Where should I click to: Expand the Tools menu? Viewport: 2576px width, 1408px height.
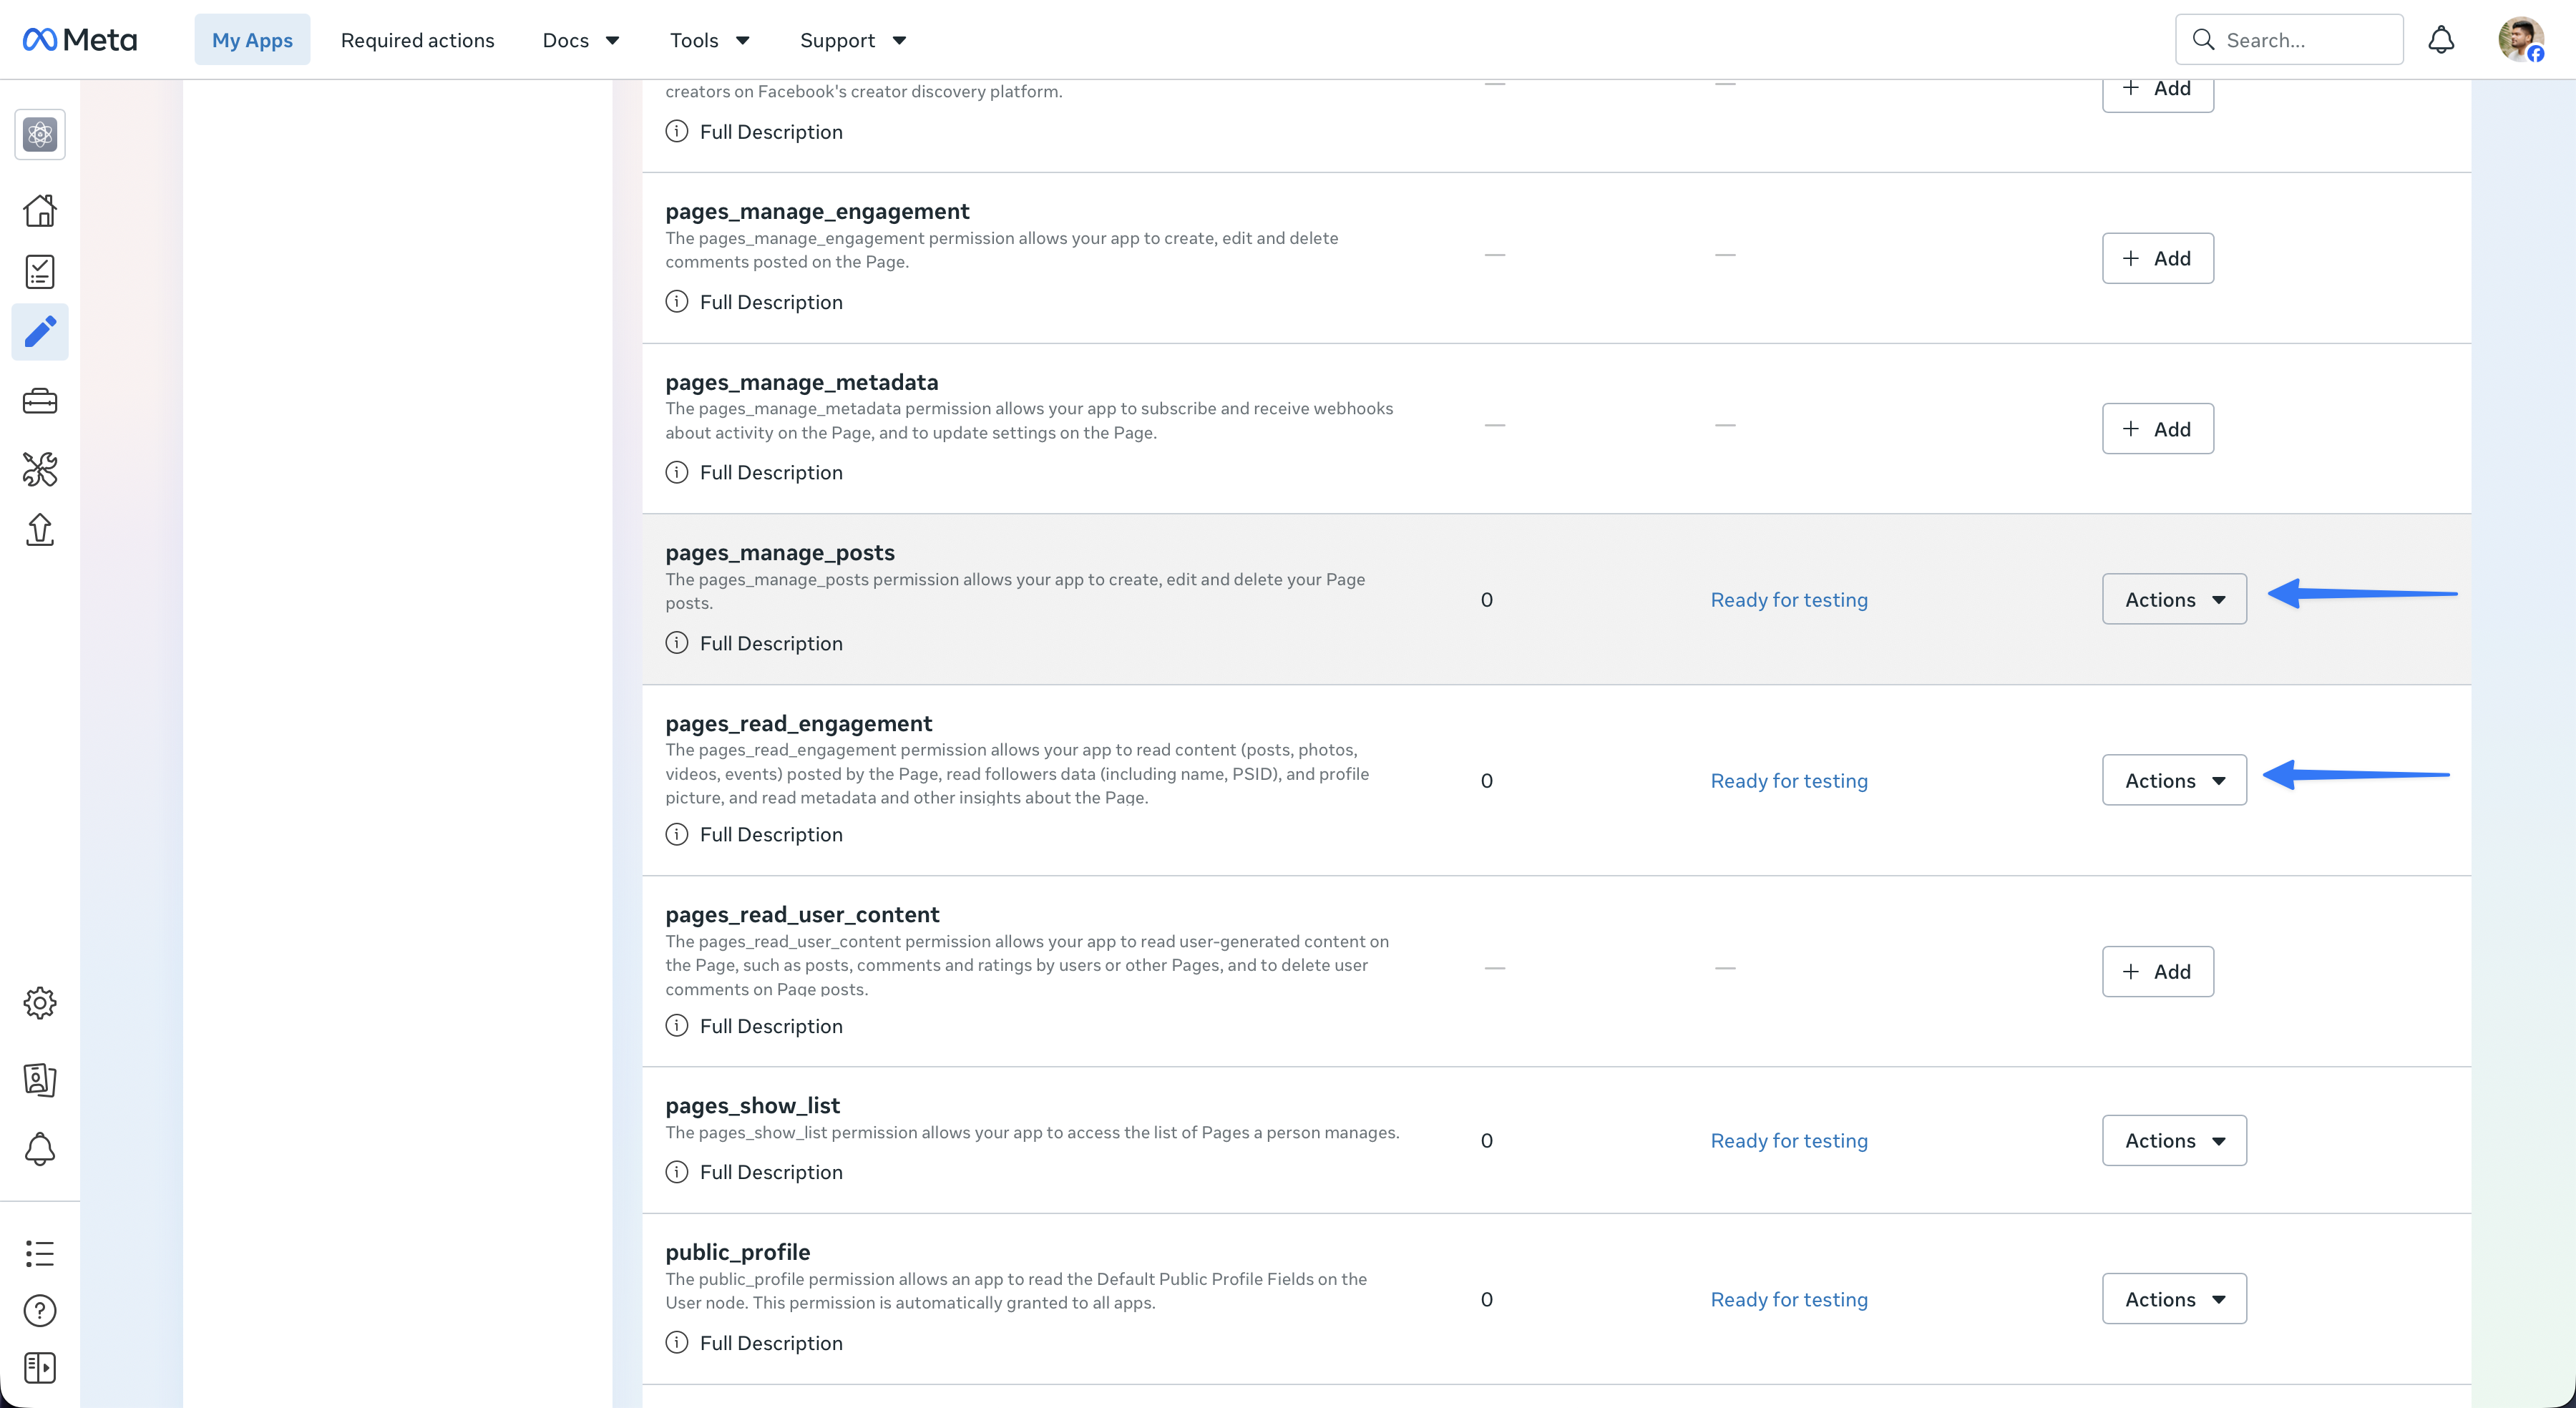[x=710, y=40]
